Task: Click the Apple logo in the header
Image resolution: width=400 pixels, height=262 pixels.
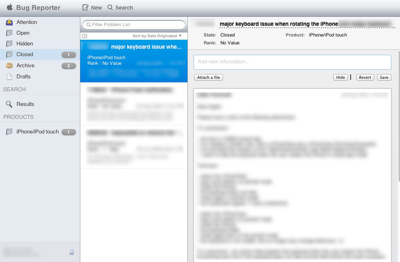Action: coord(10,7)
